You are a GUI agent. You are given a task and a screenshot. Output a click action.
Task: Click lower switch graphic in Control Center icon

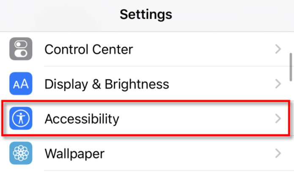tap(21, 53)
